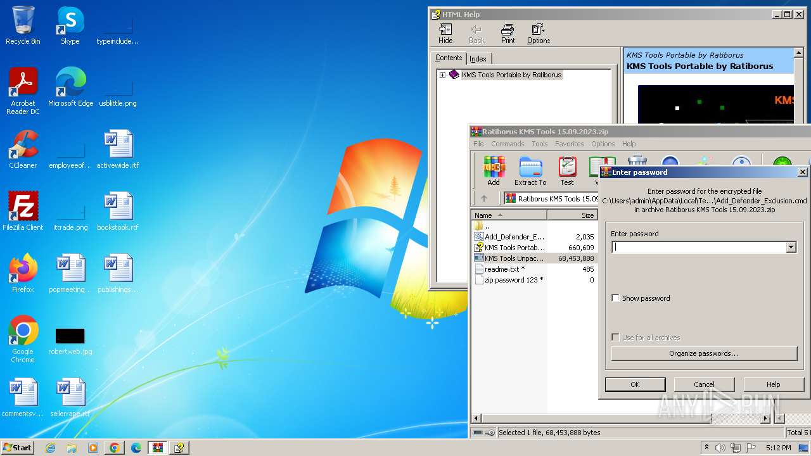
Task: Click inside the Enter password input field
Action: point(699,248)
